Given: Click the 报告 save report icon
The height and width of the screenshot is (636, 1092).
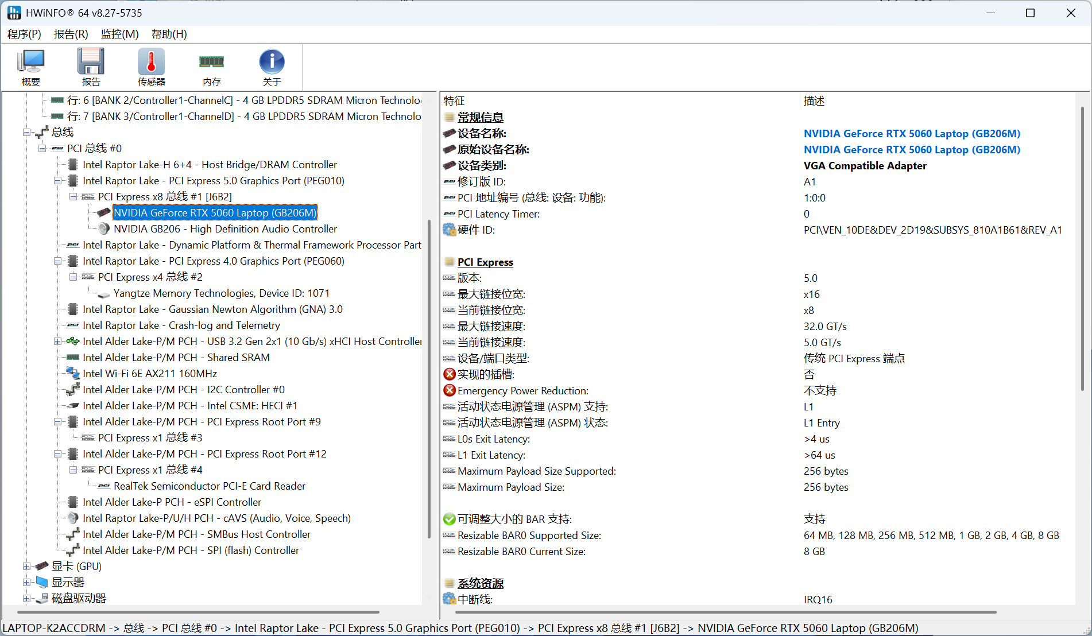Looking at the screenshot, I should pos(91,67).
